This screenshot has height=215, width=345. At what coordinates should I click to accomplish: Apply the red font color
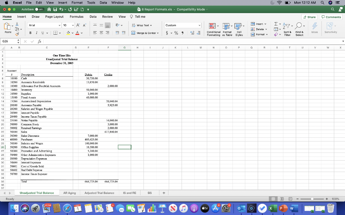77,33
